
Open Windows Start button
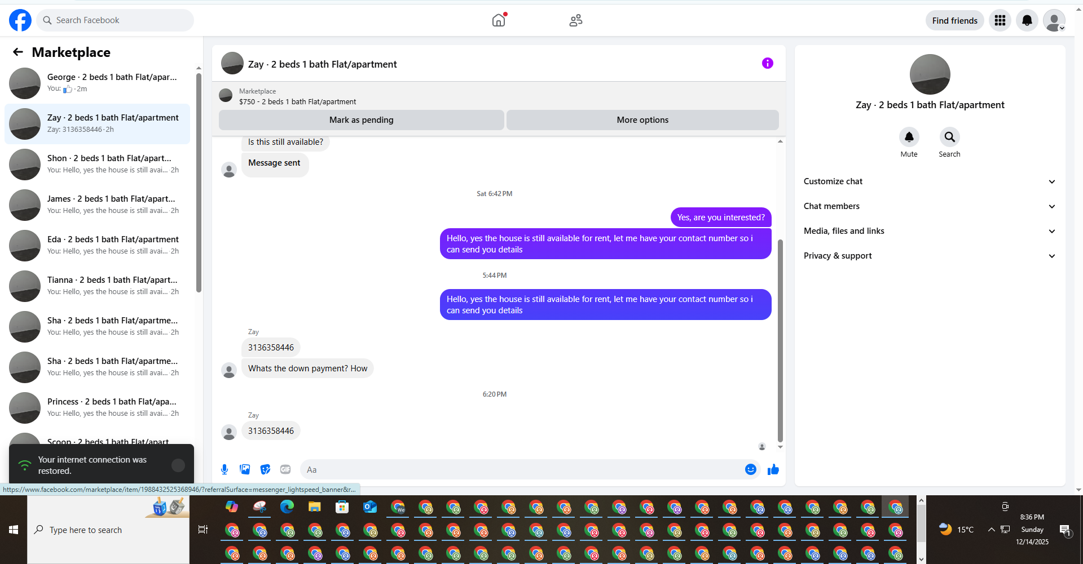pyautogui.click(x=14, y=530)
